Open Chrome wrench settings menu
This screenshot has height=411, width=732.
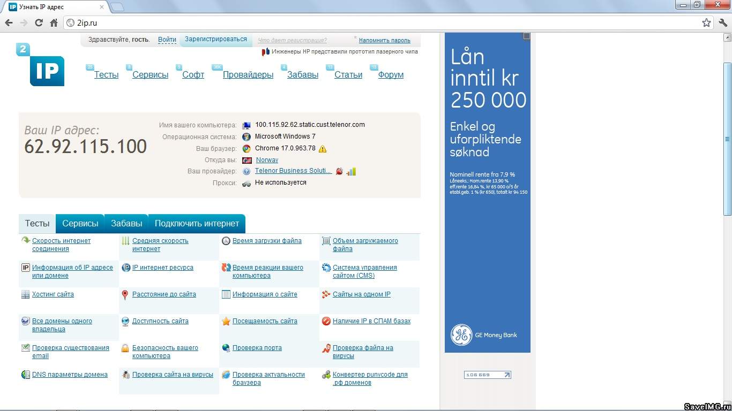point(723,23)
